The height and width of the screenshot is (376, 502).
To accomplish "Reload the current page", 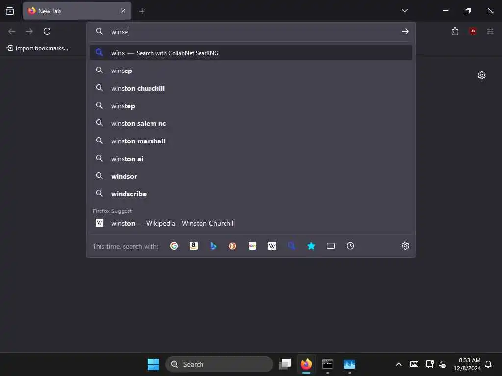I will tap(47, 31).
